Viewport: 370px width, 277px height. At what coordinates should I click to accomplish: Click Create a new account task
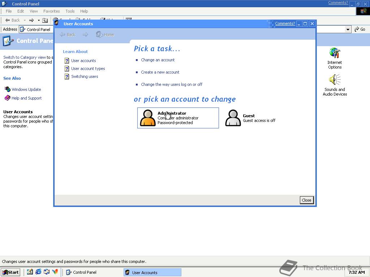click(160, 72)
